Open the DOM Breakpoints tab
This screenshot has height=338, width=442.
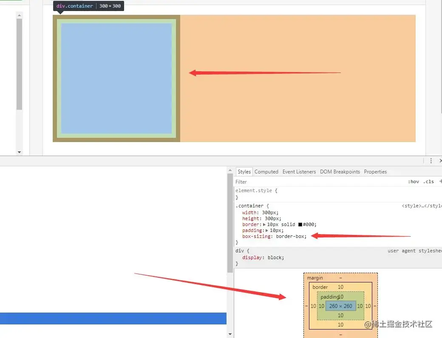(340, 171)
